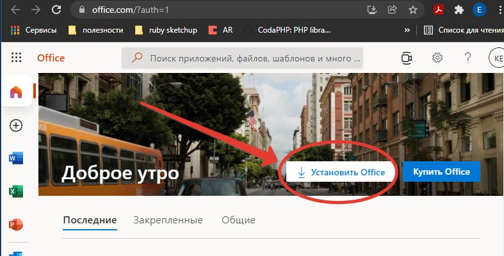Go forward with the browser forward arrow
Screen dimensions: 504x256
coord(36,10)
